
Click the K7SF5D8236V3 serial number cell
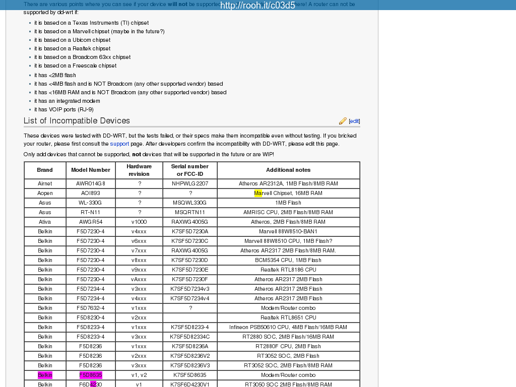coord(189,365)
